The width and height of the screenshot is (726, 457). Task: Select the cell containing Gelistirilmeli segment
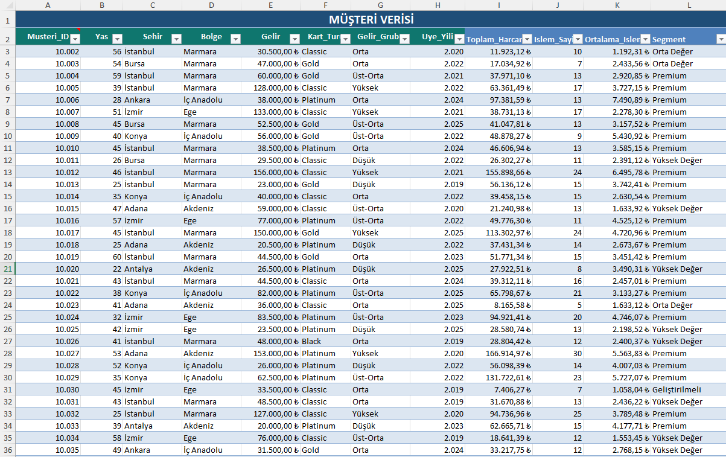point(689,389)
